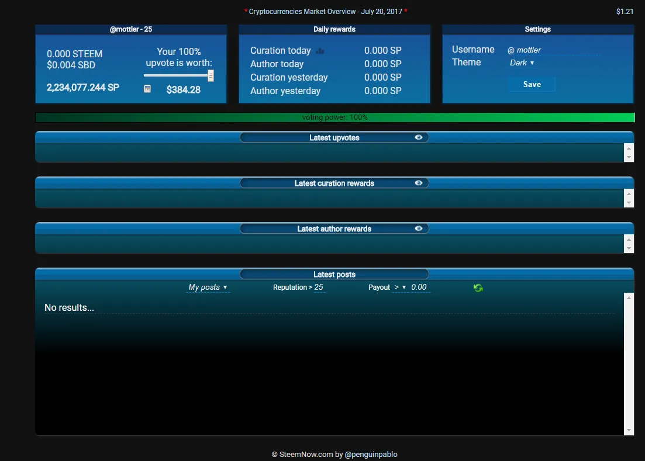The height and width of the screenshot is (461, 645).
Task: Click Latest upvotes scrollbar down arrow
Action: tap(629, 157)
